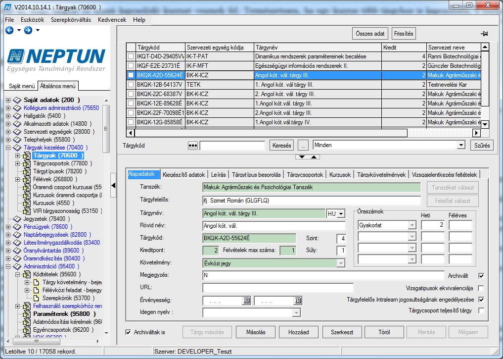The height and width of the screenshot is (359, 503).
Task: Open the Kedvencek menu
Action: point(112,20)
